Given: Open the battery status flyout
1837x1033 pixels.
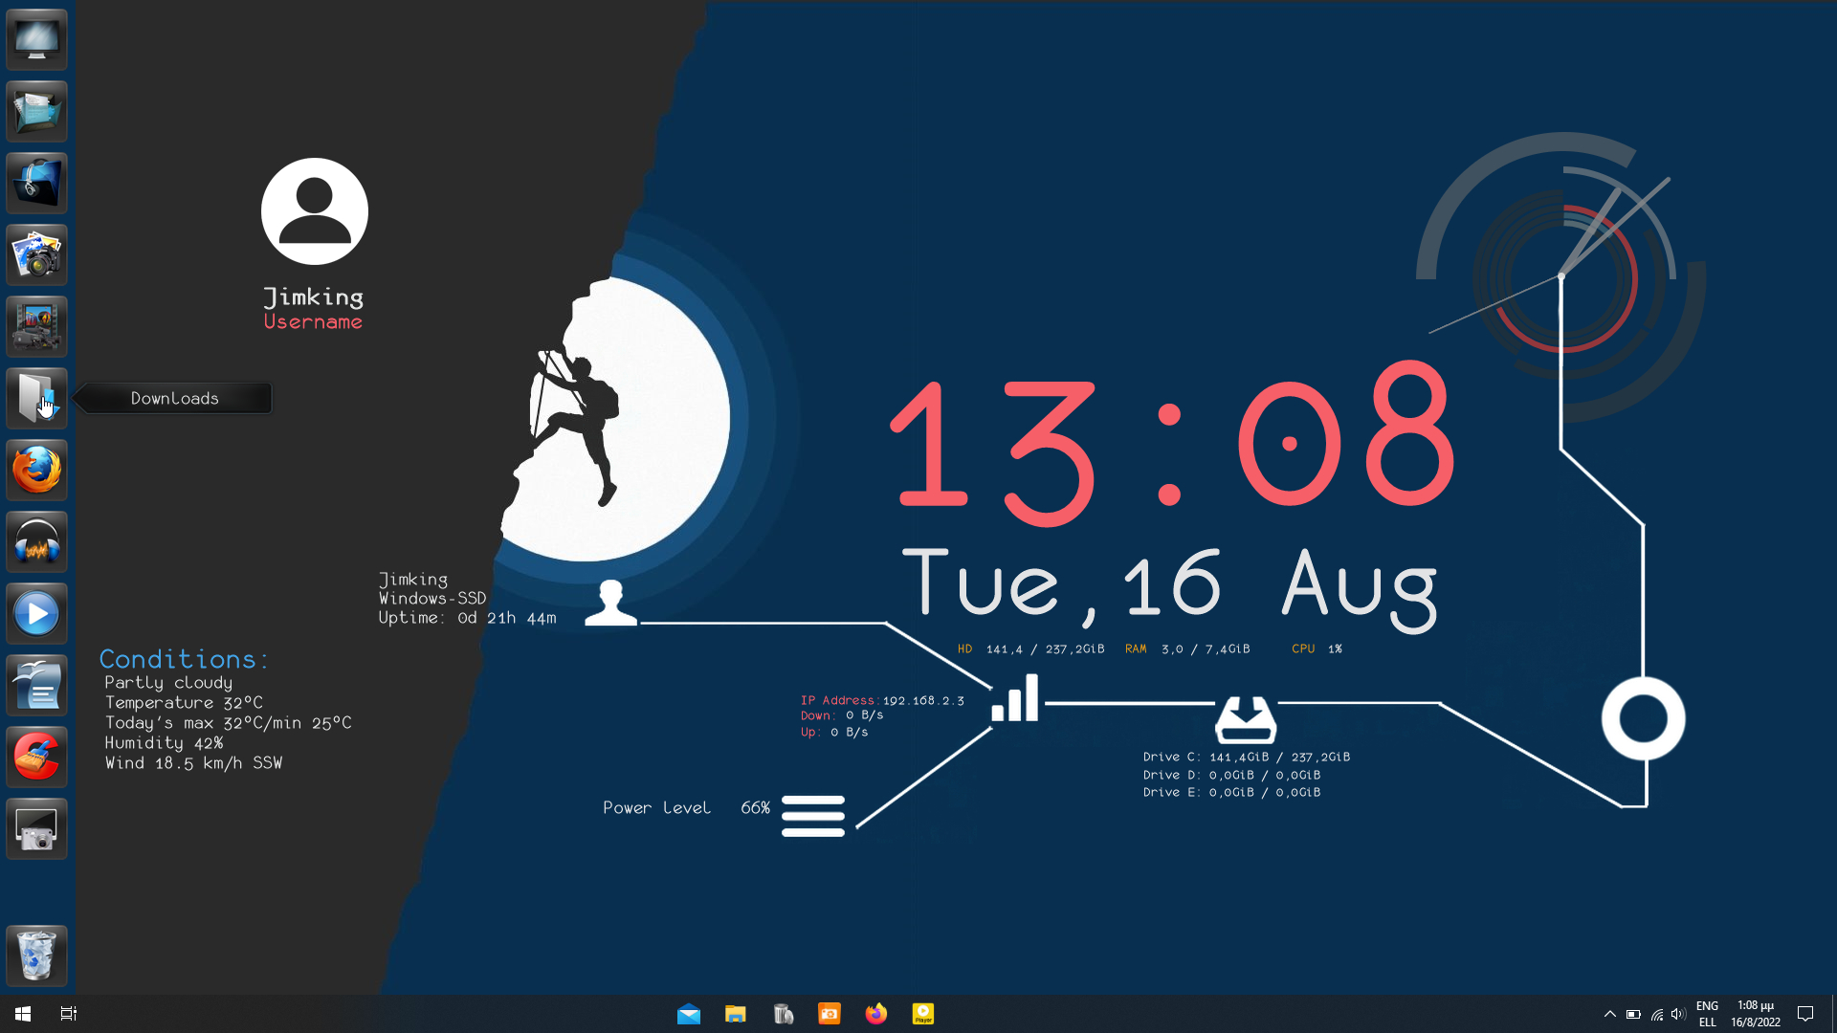Looking at the screenshot, I should pyautogui.click(x=1632, y=1014).
